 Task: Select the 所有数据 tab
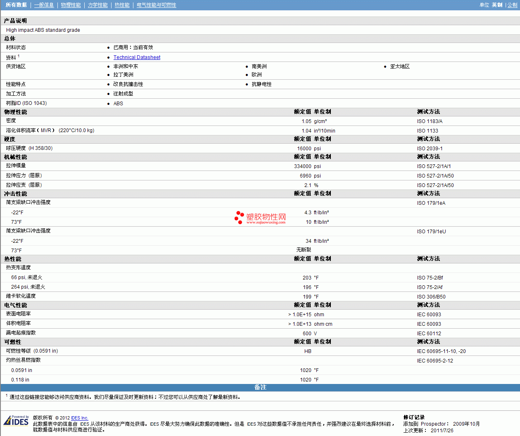(16, 5)
